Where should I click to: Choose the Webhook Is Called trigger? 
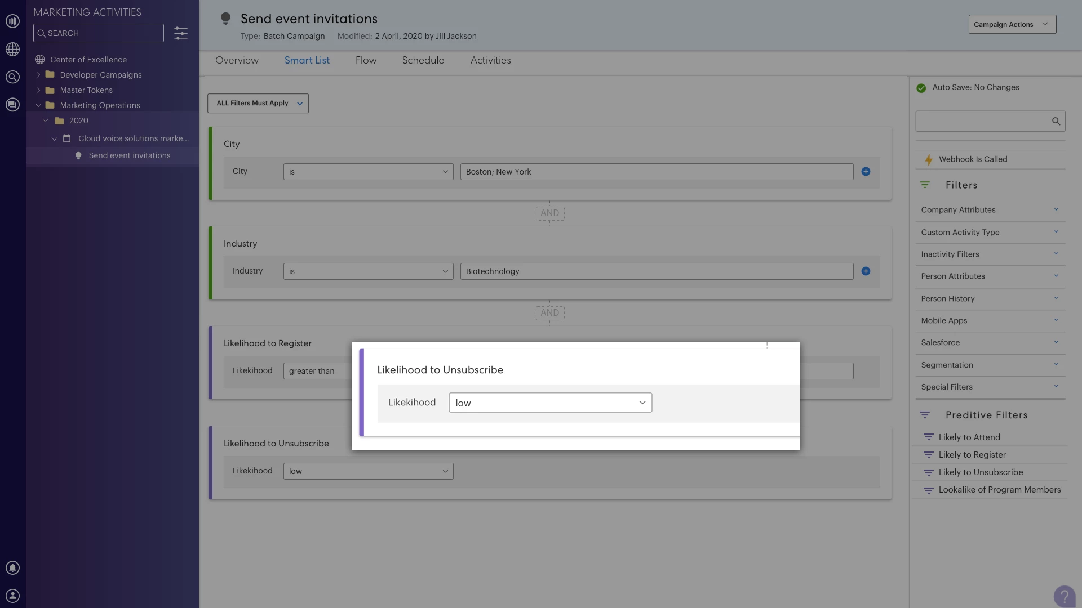[x=972, y=159]
